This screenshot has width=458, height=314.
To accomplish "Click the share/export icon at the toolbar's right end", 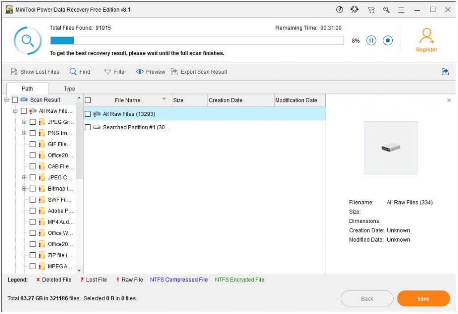I will (445, 72).
